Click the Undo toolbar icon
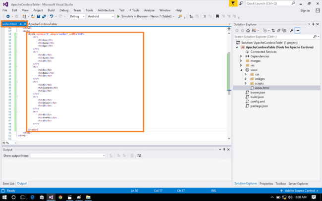The image size is (322, 201). tap(52, 16)
